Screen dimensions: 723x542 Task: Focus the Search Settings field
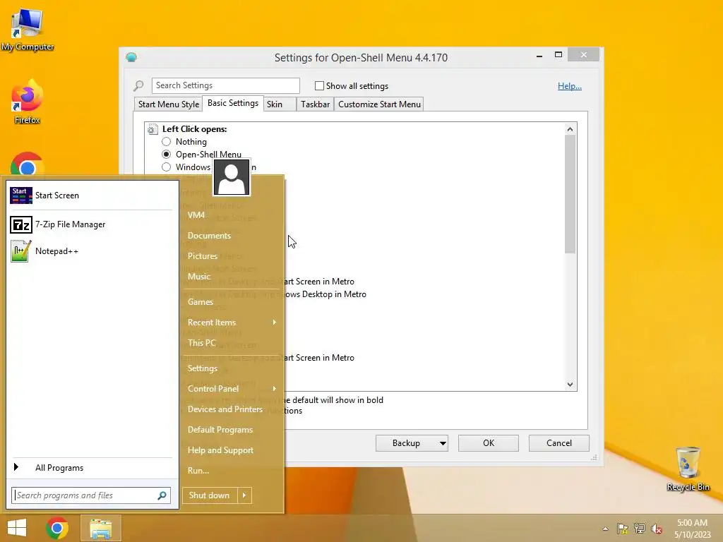tap(225, 85)
